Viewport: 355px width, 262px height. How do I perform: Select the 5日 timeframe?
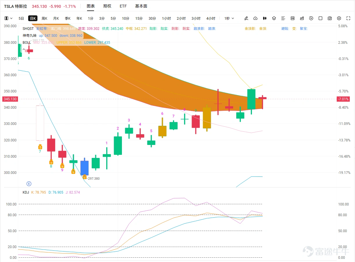(21, 18)
